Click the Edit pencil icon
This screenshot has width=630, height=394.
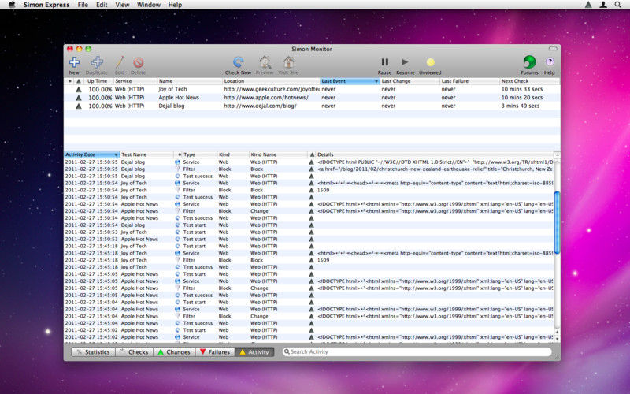[120, 62]
